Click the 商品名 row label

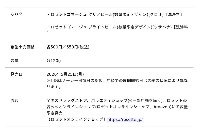(x=16, y=14)
